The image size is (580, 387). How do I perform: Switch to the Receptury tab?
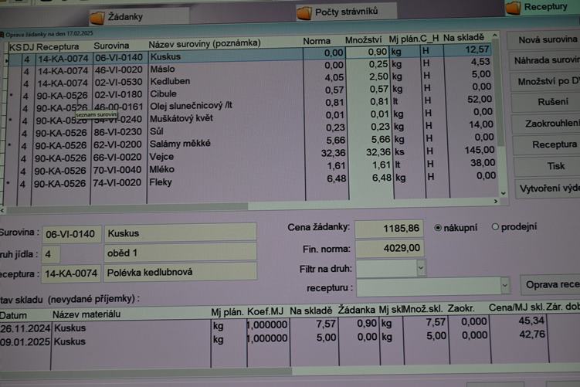pyautogui.click(x=542, y=7)
